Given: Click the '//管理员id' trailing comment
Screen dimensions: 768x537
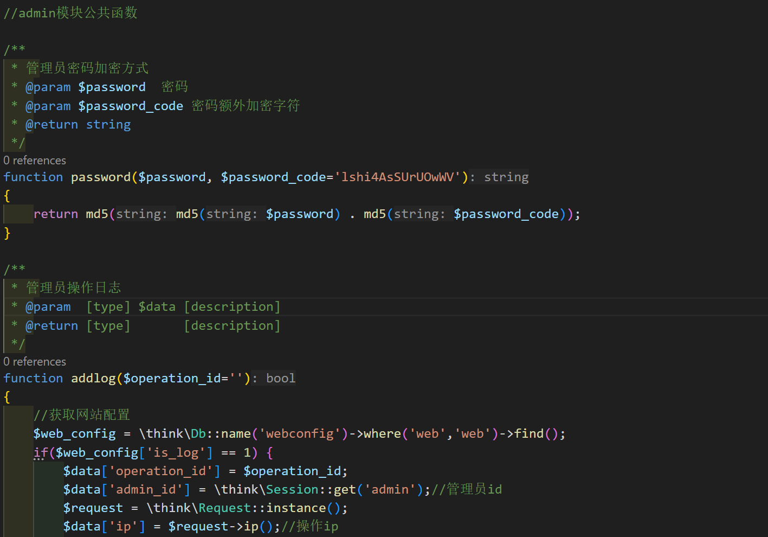Looking at the screenshot, I should [x=467, y=489].
